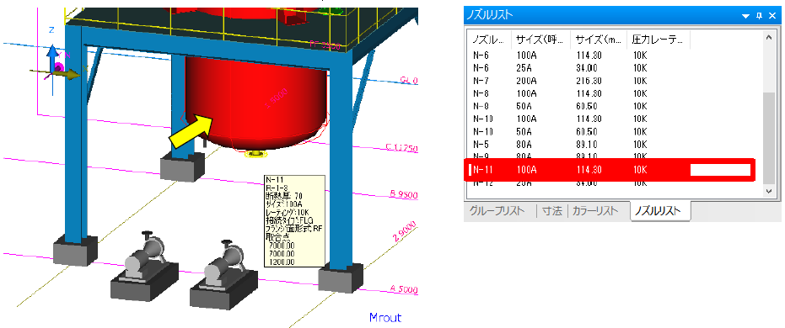Image resolution: width=785 pixels, height=328 pixels.
Task: Sort by the サイズ(呼 column header
Action: click(541, 40)
